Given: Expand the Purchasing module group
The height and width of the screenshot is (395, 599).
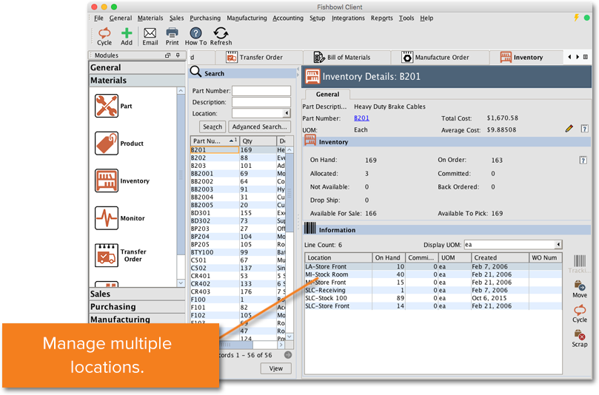Looking at the screenshot, I should (x=137, y=307).
